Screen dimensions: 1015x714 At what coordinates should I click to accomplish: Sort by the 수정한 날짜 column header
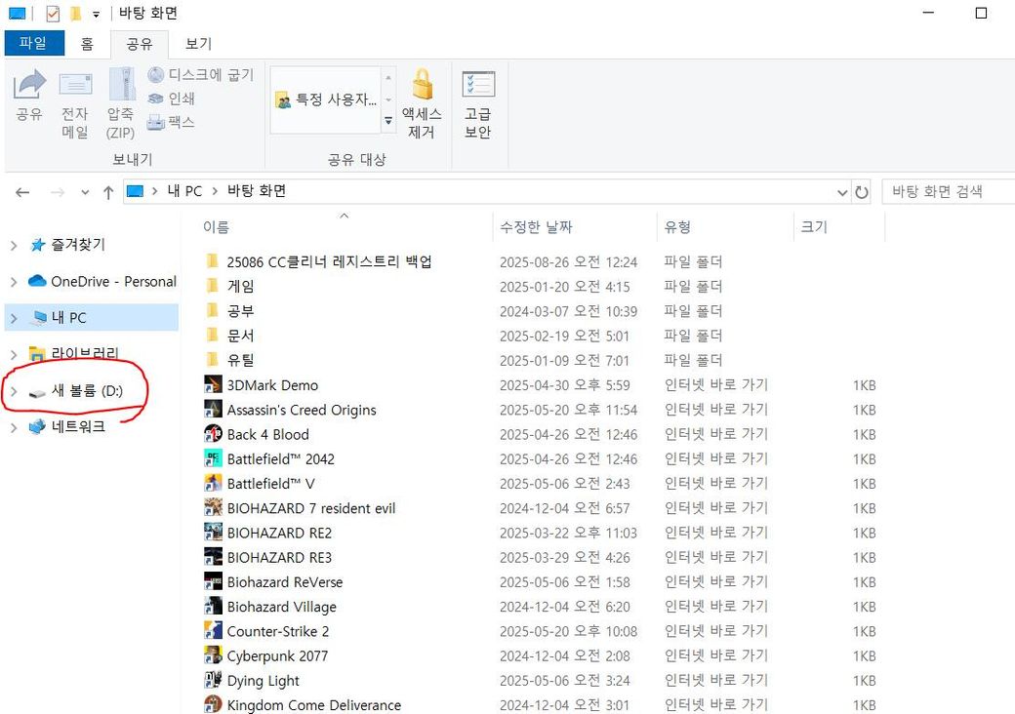coord(536,227)
